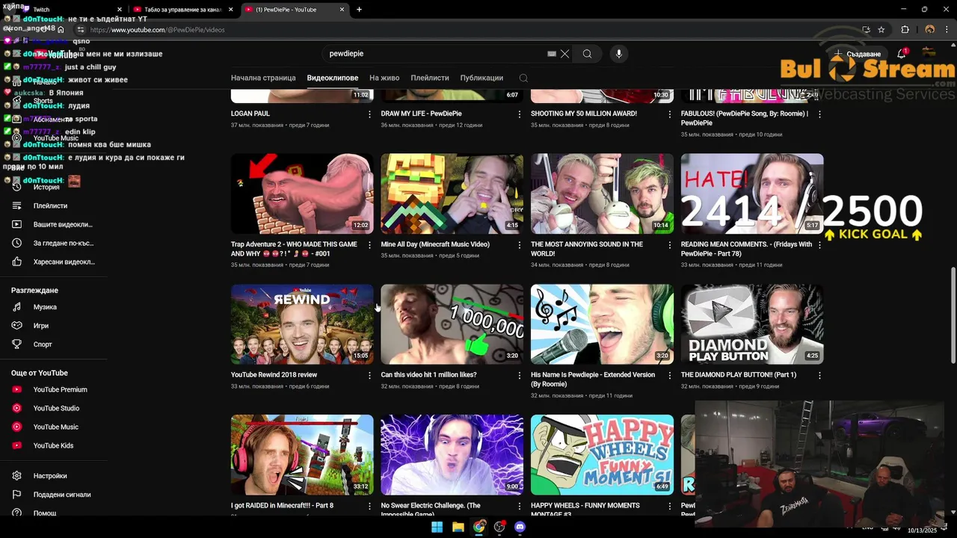Open Liked videos in the sidebar
957x538 pixels.
tap(64, 262)
